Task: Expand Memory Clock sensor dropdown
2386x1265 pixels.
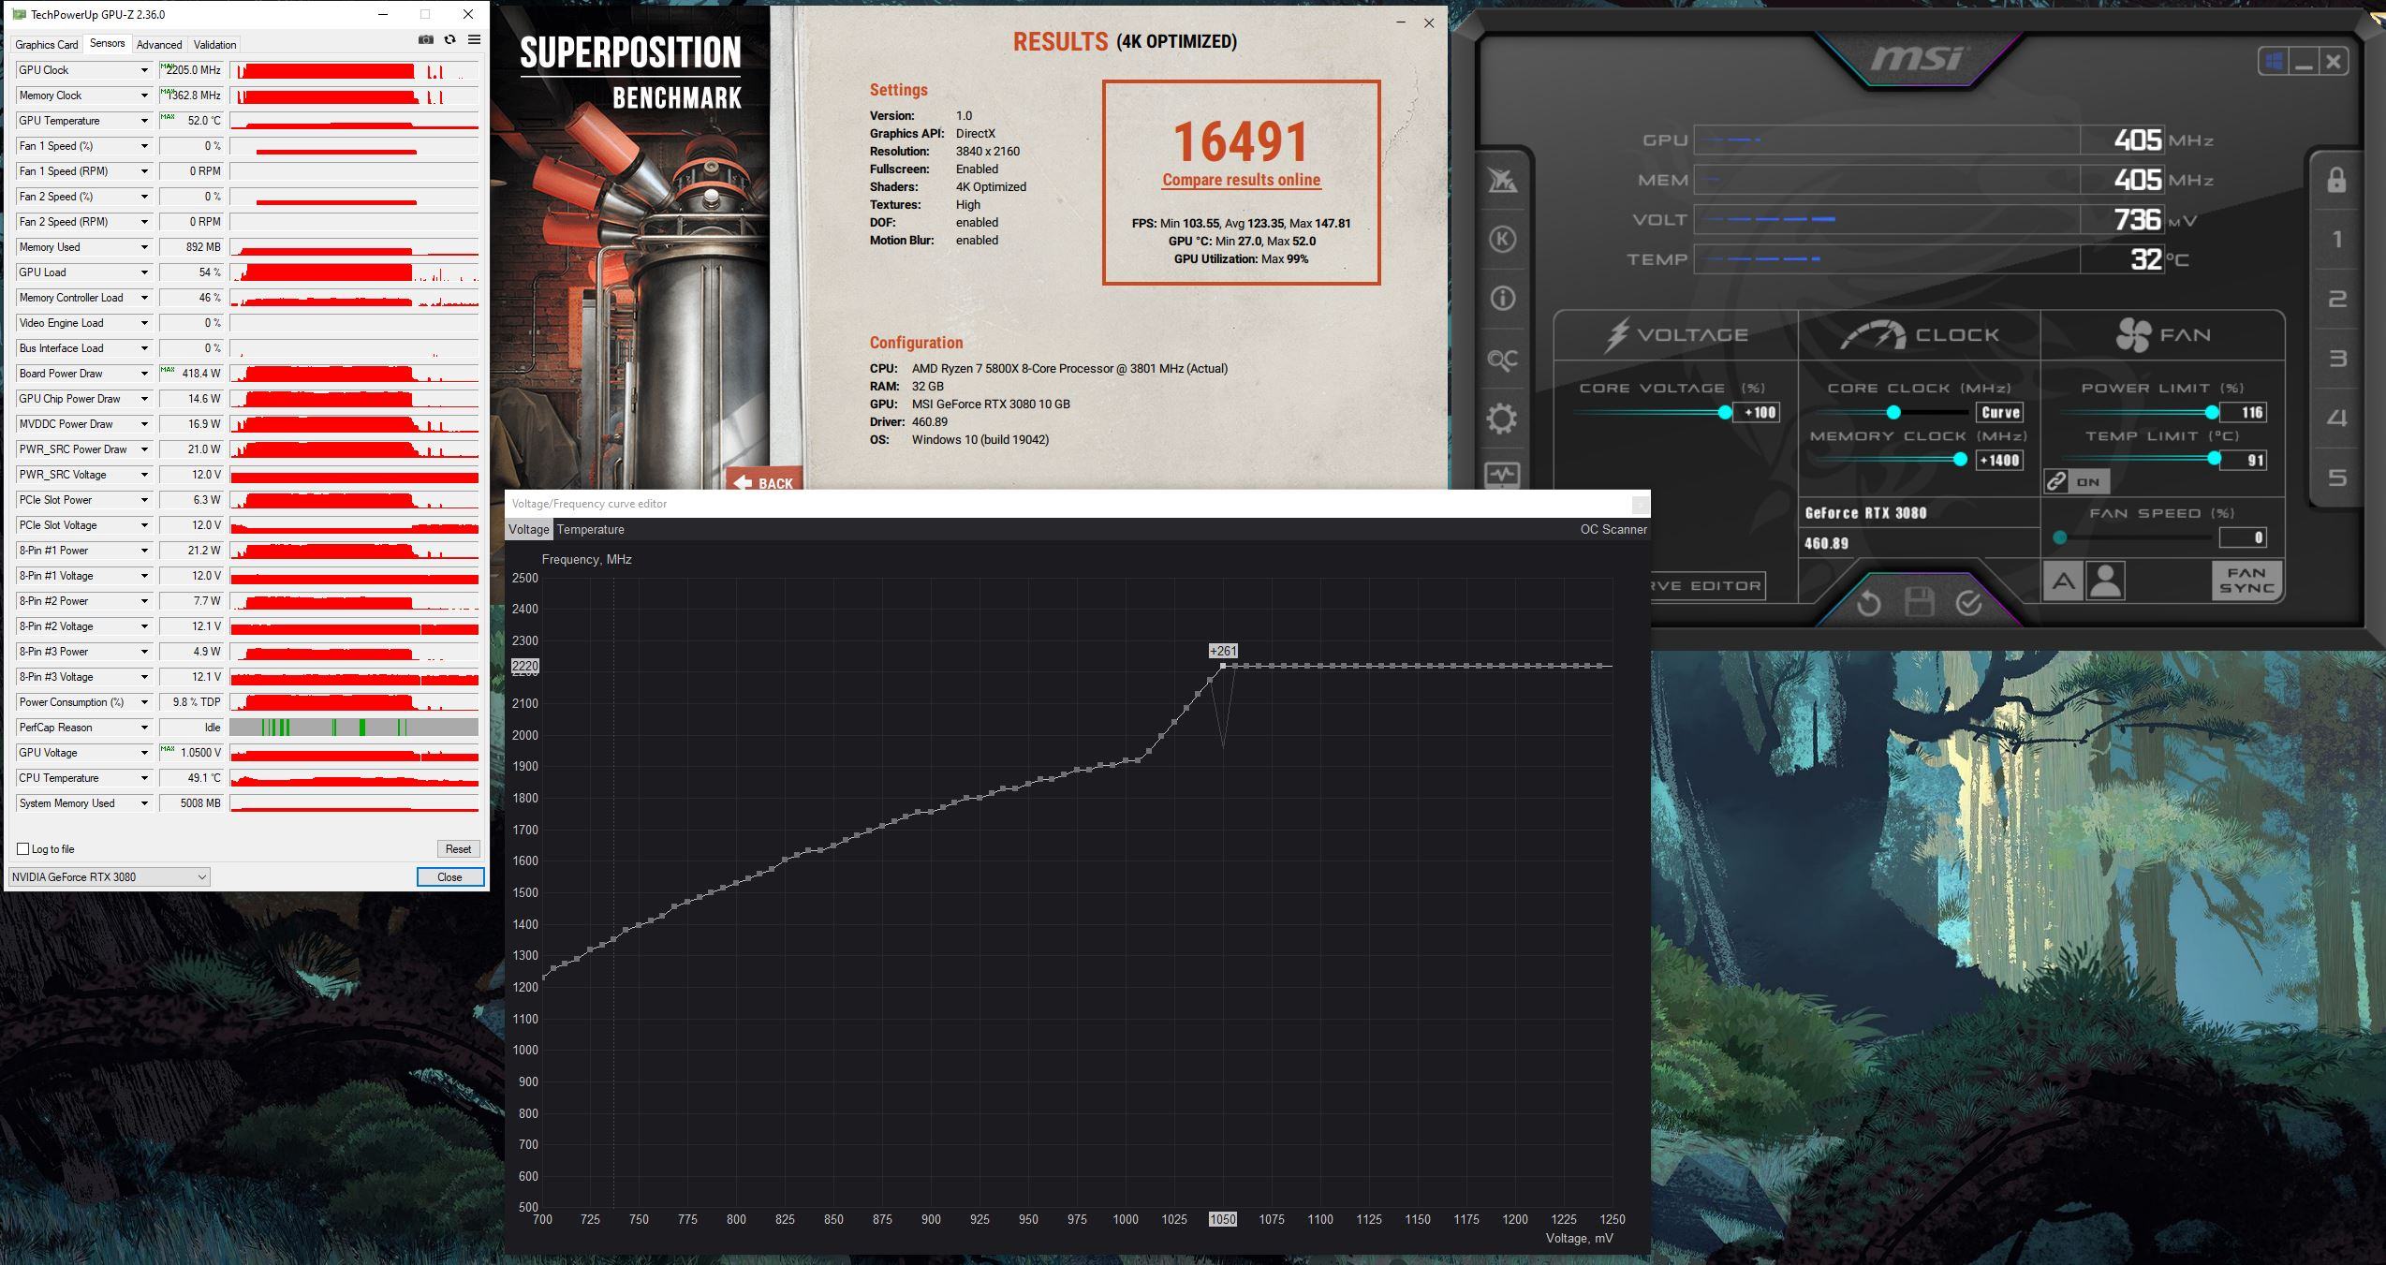Action: [144, 96]
